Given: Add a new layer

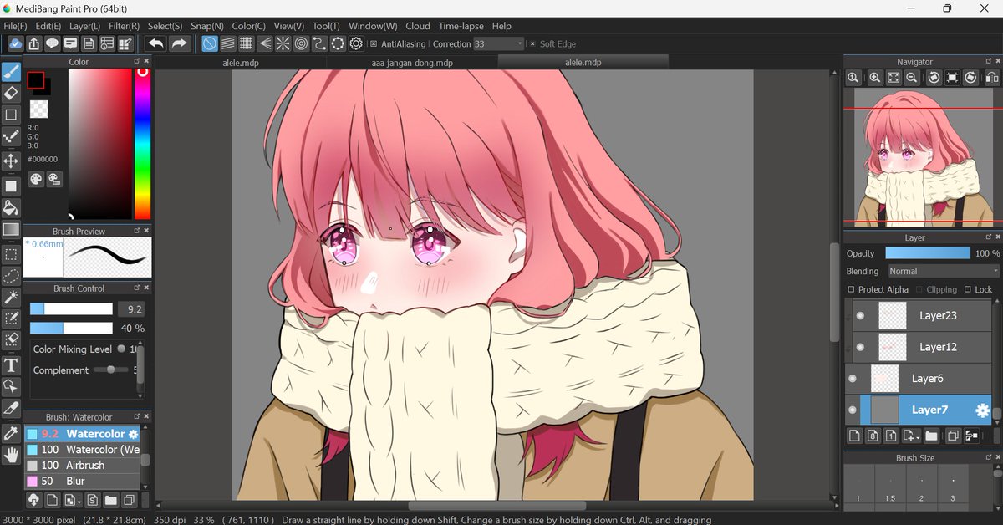Looking at the screenshot, I should [854, 436].
